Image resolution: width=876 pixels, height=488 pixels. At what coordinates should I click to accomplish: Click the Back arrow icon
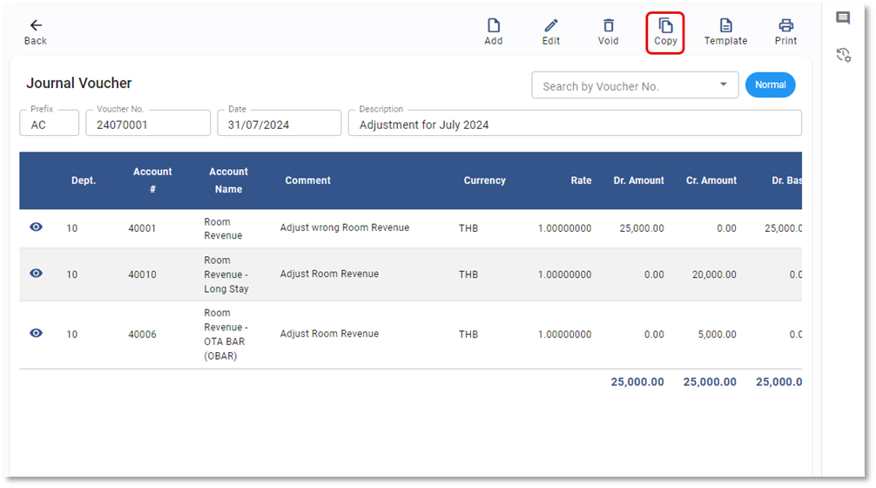[x=36, y=26]
